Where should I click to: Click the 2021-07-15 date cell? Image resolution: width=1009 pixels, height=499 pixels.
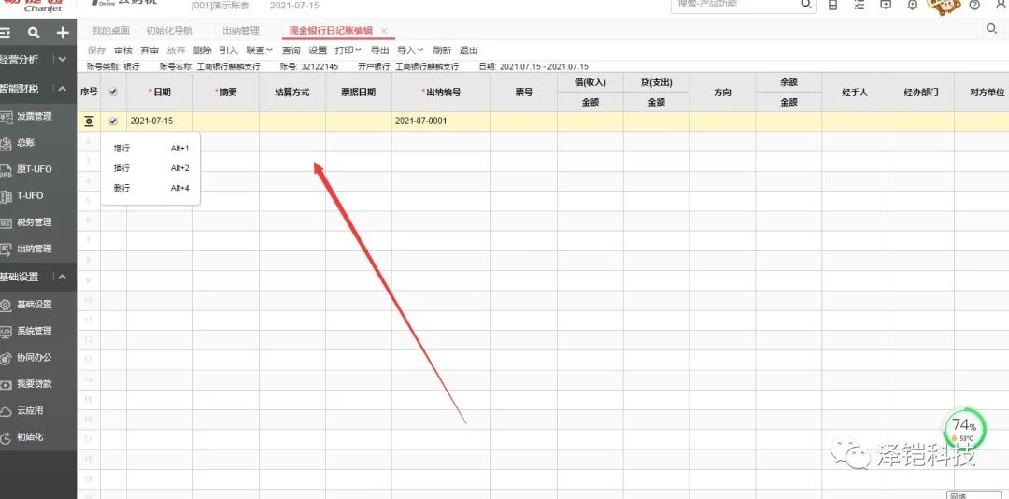(x=160, y=121)
